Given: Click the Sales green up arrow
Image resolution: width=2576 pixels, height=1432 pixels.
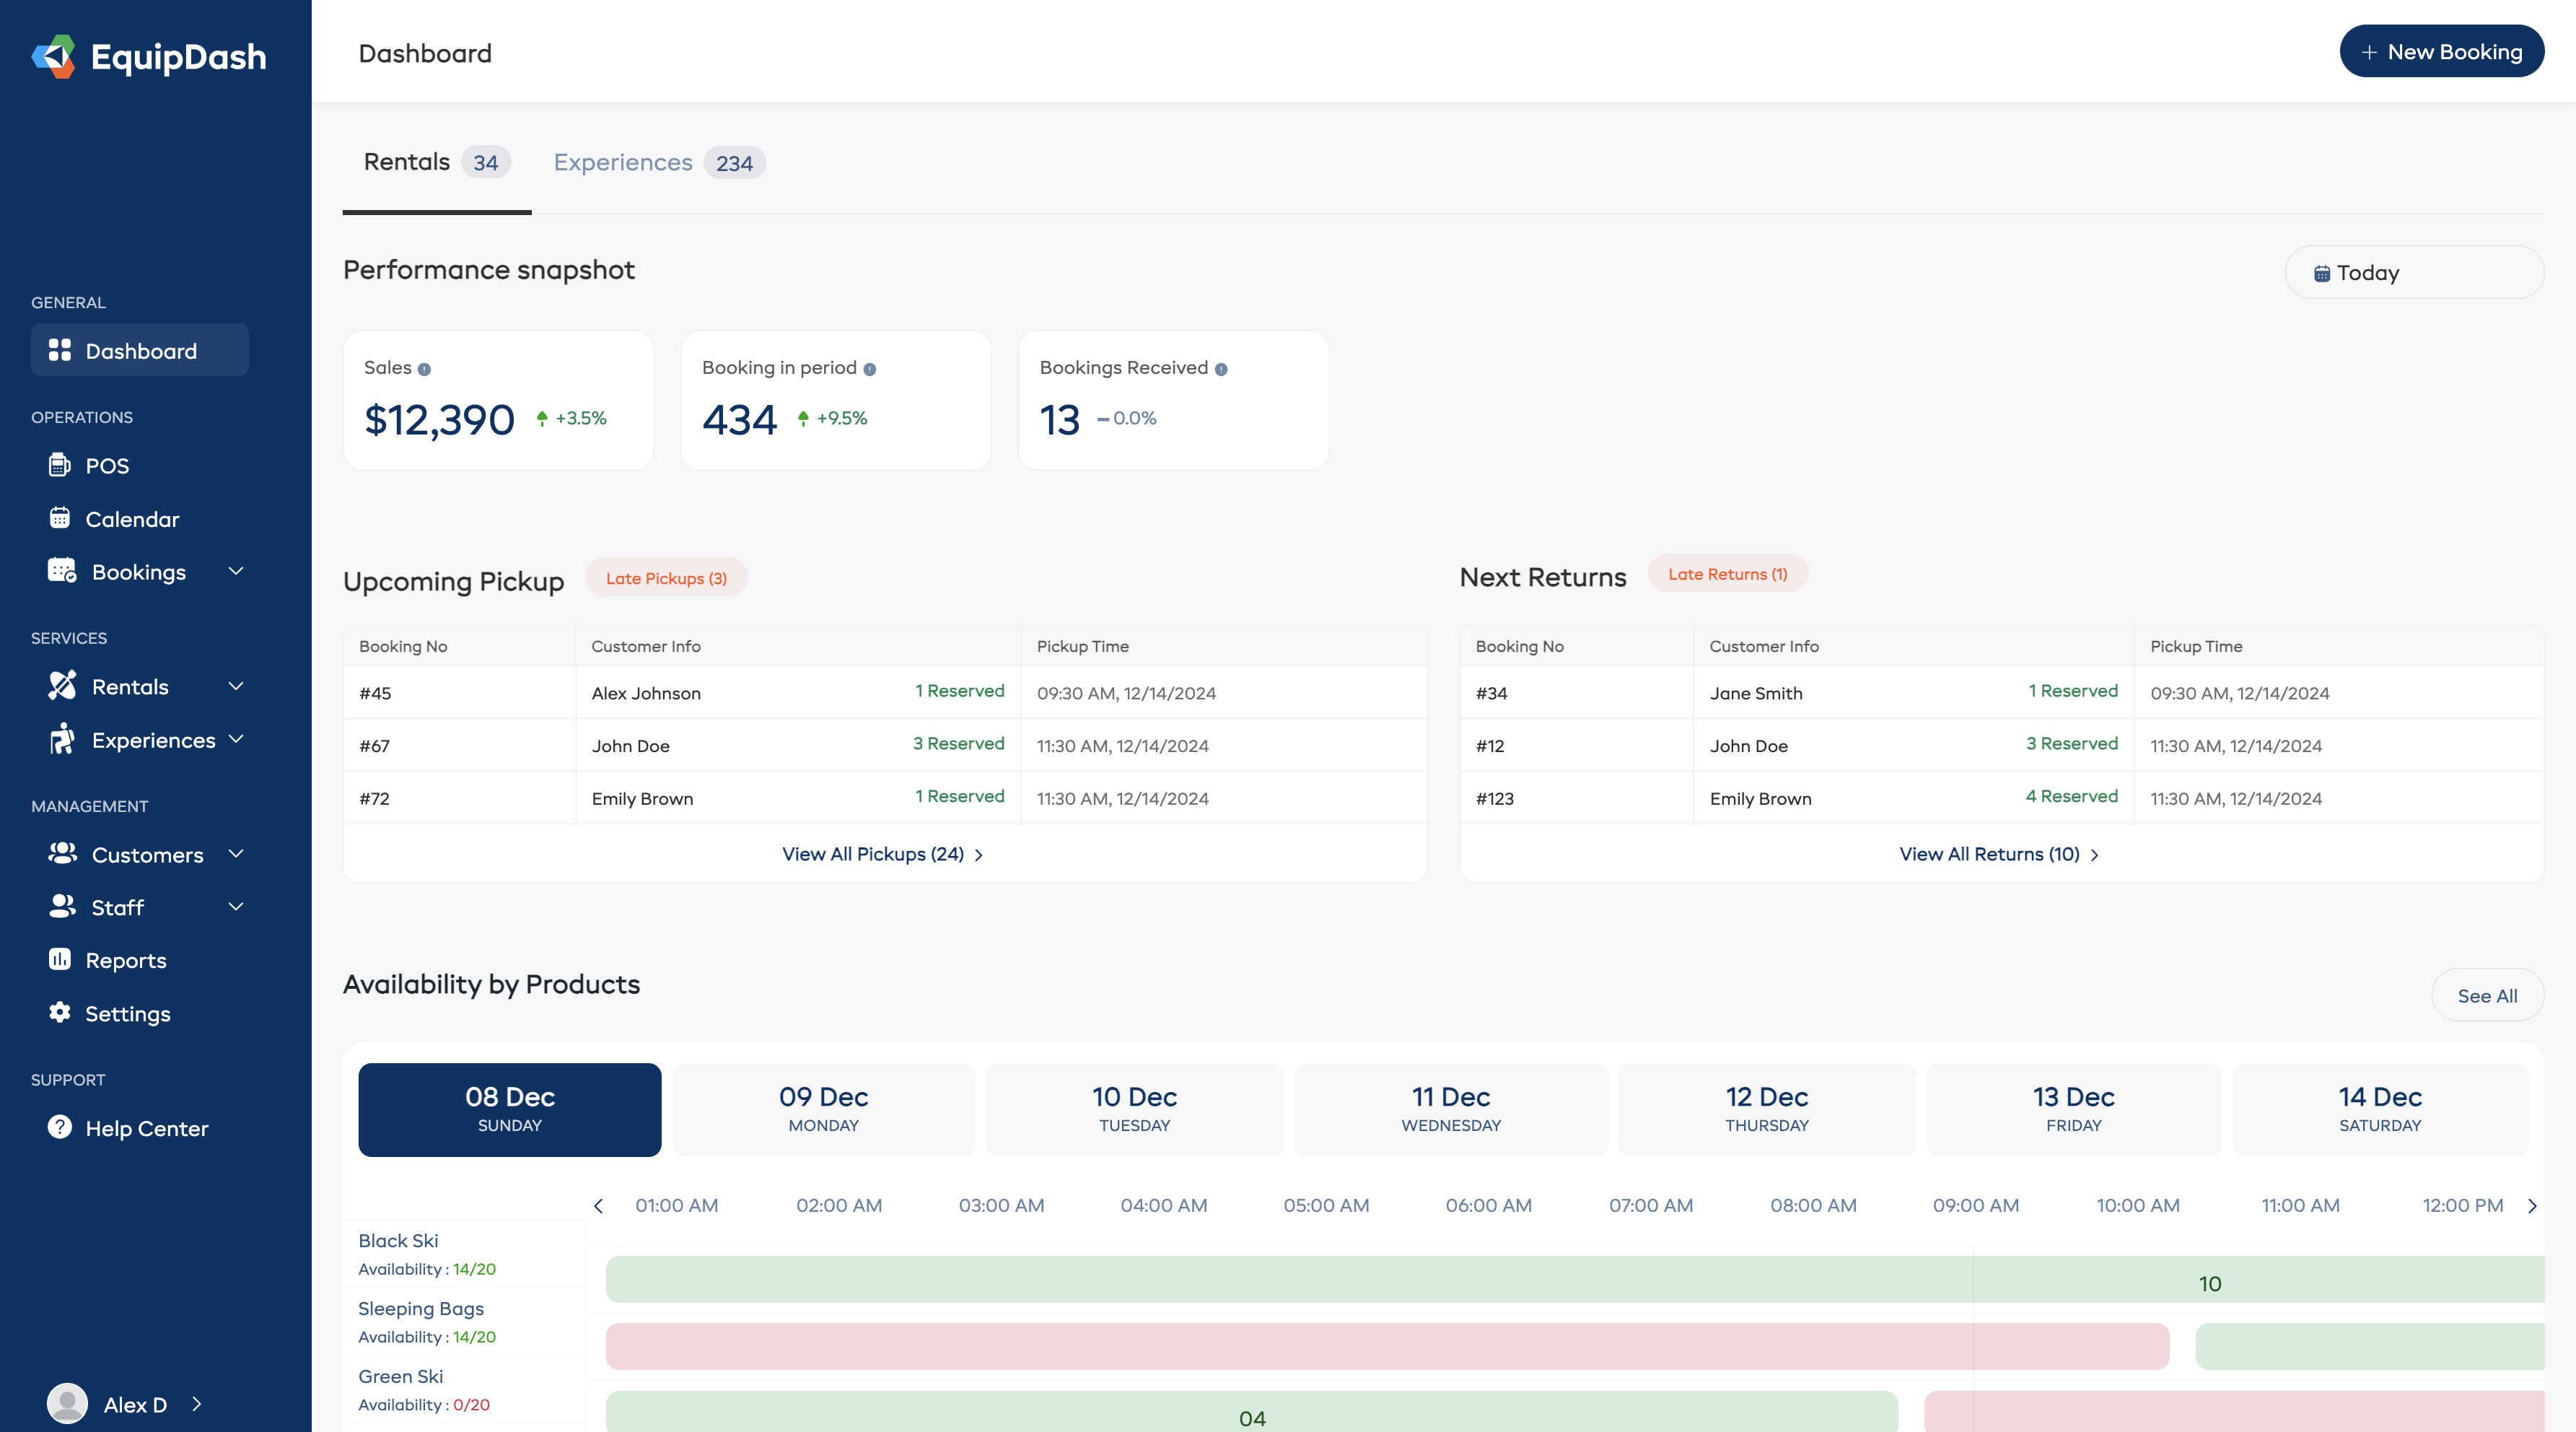Looking at the screenshot, I should click(541, 418).
